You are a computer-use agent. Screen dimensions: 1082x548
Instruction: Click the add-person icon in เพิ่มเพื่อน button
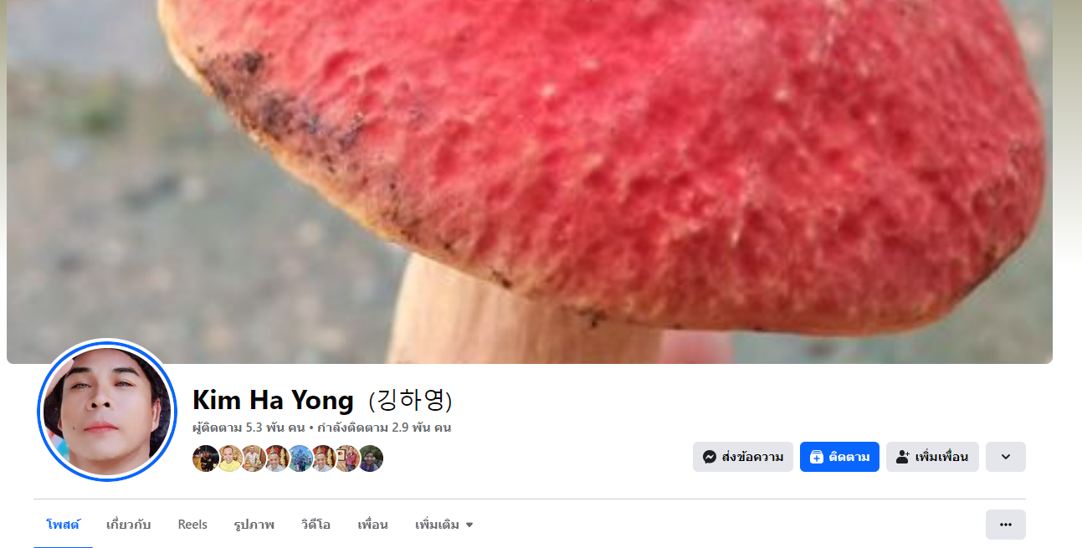903,457
